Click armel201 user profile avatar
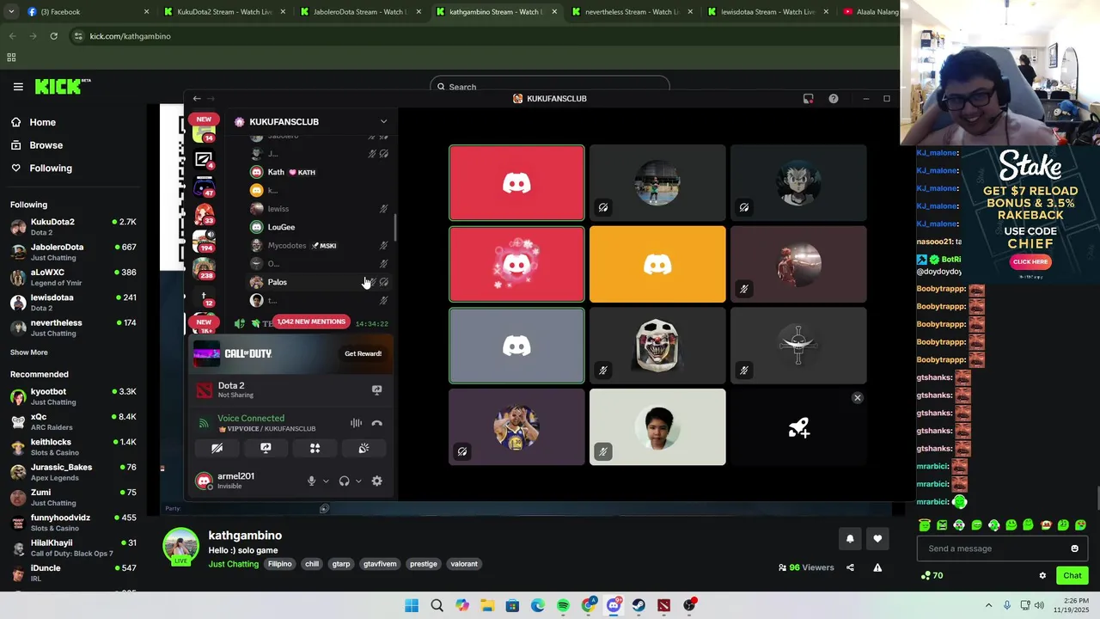1100x619 pixels. click(x=204, y=481)
